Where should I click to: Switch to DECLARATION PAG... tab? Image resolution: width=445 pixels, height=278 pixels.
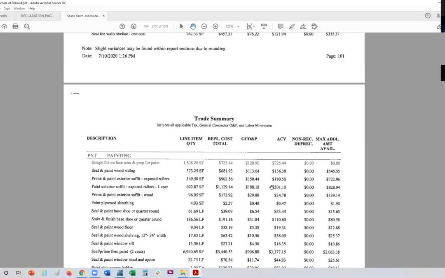[37, 16]
